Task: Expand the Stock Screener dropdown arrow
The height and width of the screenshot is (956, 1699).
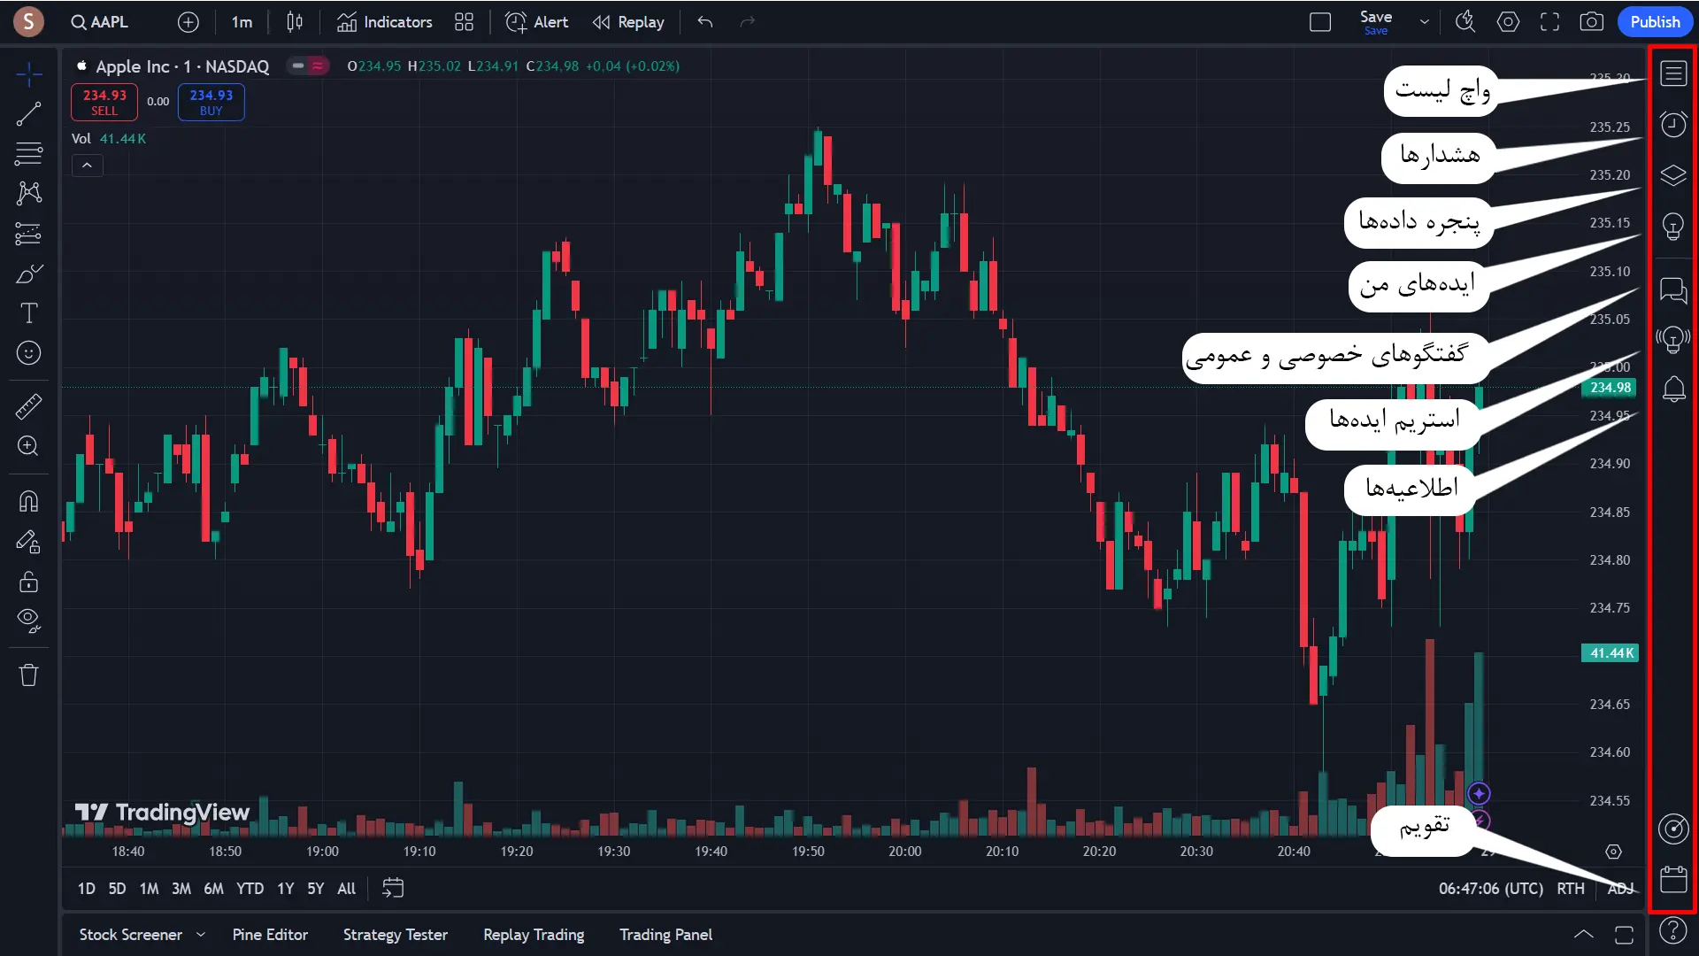Action: tap(201, 934)
